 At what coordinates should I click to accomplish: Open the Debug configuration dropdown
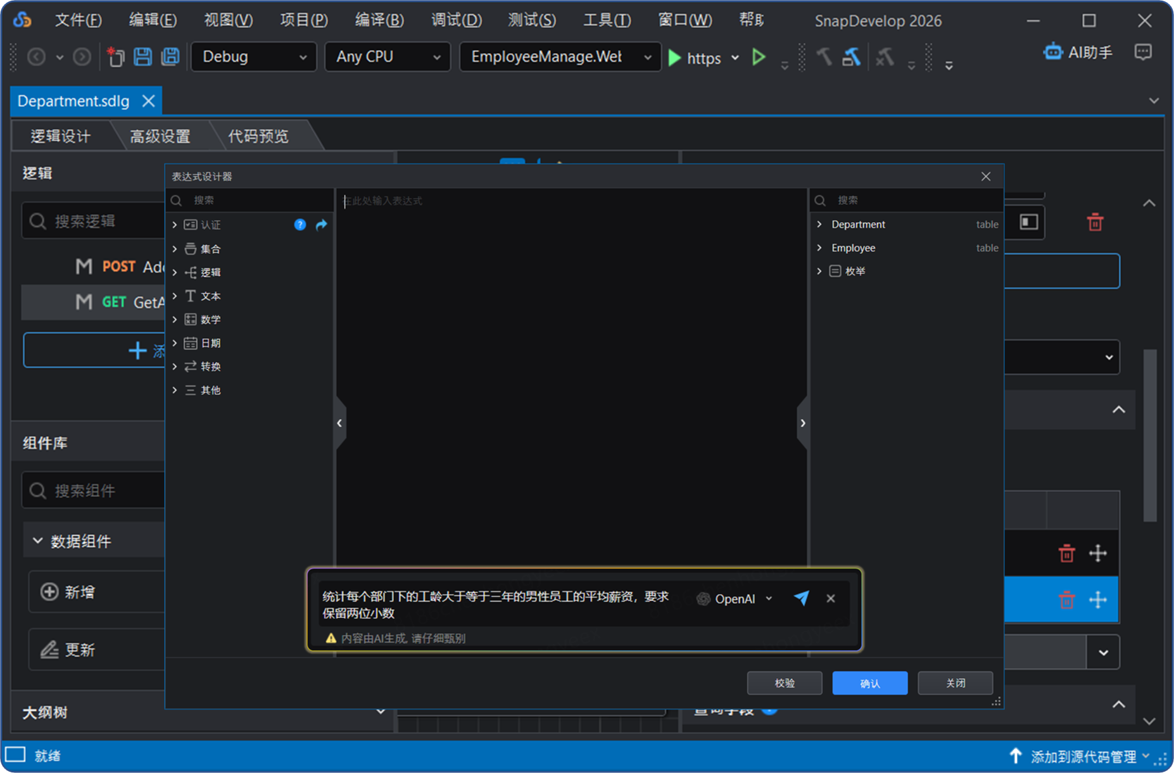point(253,57)
